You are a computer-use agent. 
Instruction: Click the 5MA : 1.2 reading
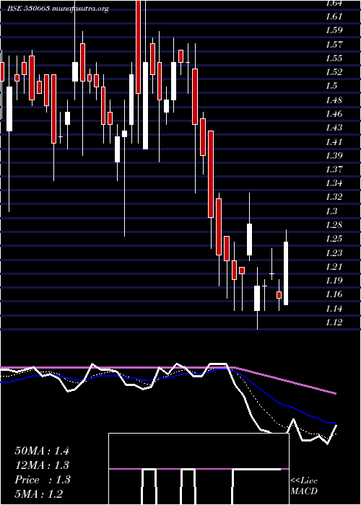[x=39, y=493]
